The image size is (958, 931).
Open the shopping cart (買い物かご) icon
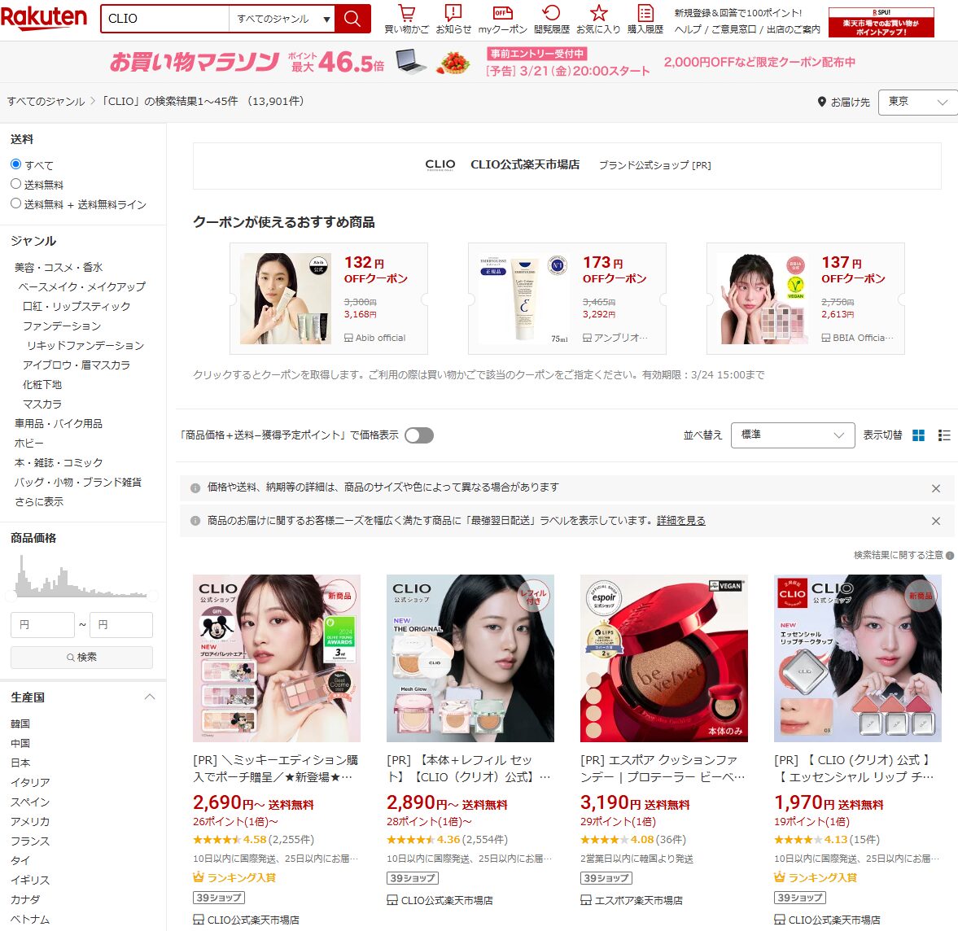(407, 19)
